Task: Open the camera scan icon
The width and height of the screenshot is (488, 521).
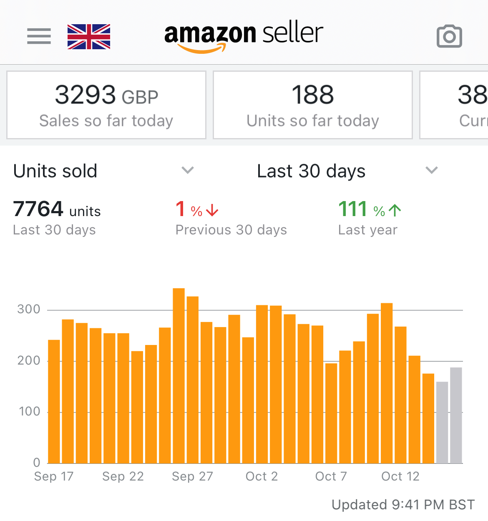Action: (449, 36)
